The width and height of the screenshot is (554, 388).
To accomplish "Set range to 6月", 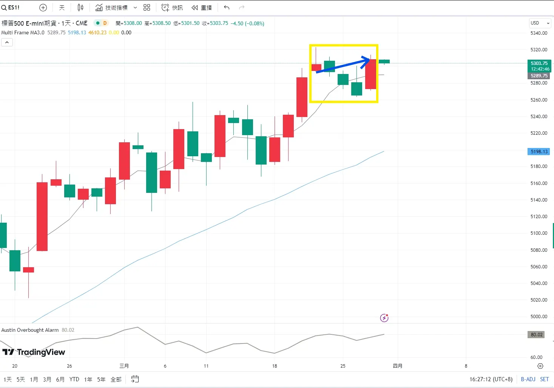I will [x=60, y=379].
